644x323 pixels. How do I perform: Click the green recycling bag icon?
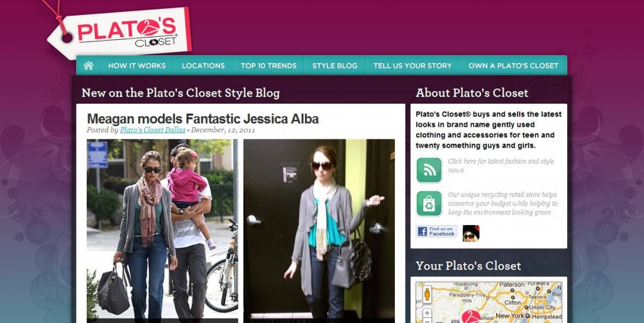(429, 204)
